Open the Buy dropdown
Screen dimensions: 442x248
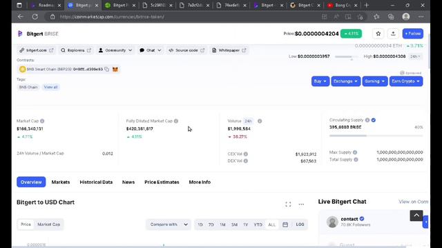tap(320, 81)
